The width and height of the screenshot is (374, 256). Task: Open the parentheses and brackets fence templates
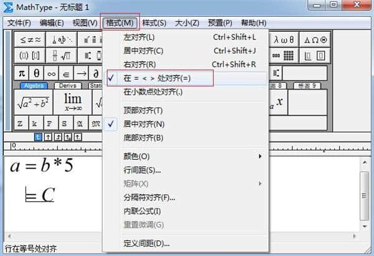pyautogui.click(x=30, y=56)
